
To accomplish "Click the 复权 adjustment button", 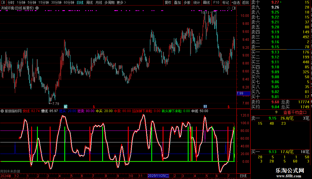I will [x=168, y=2].
